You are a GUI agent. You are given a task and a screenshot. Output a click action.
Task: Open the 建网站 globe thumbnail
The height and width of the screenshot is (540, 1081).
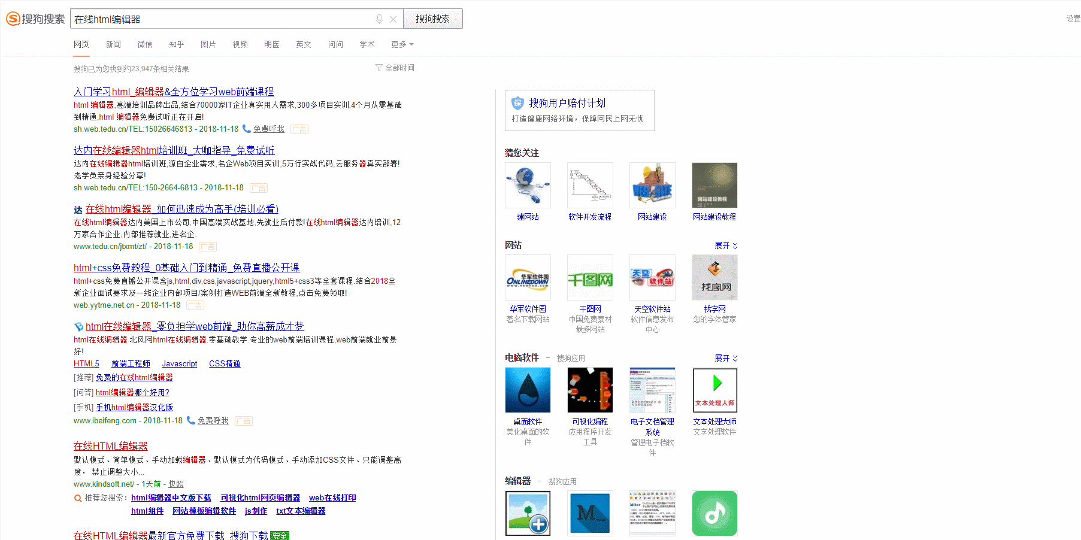[528, 186]
